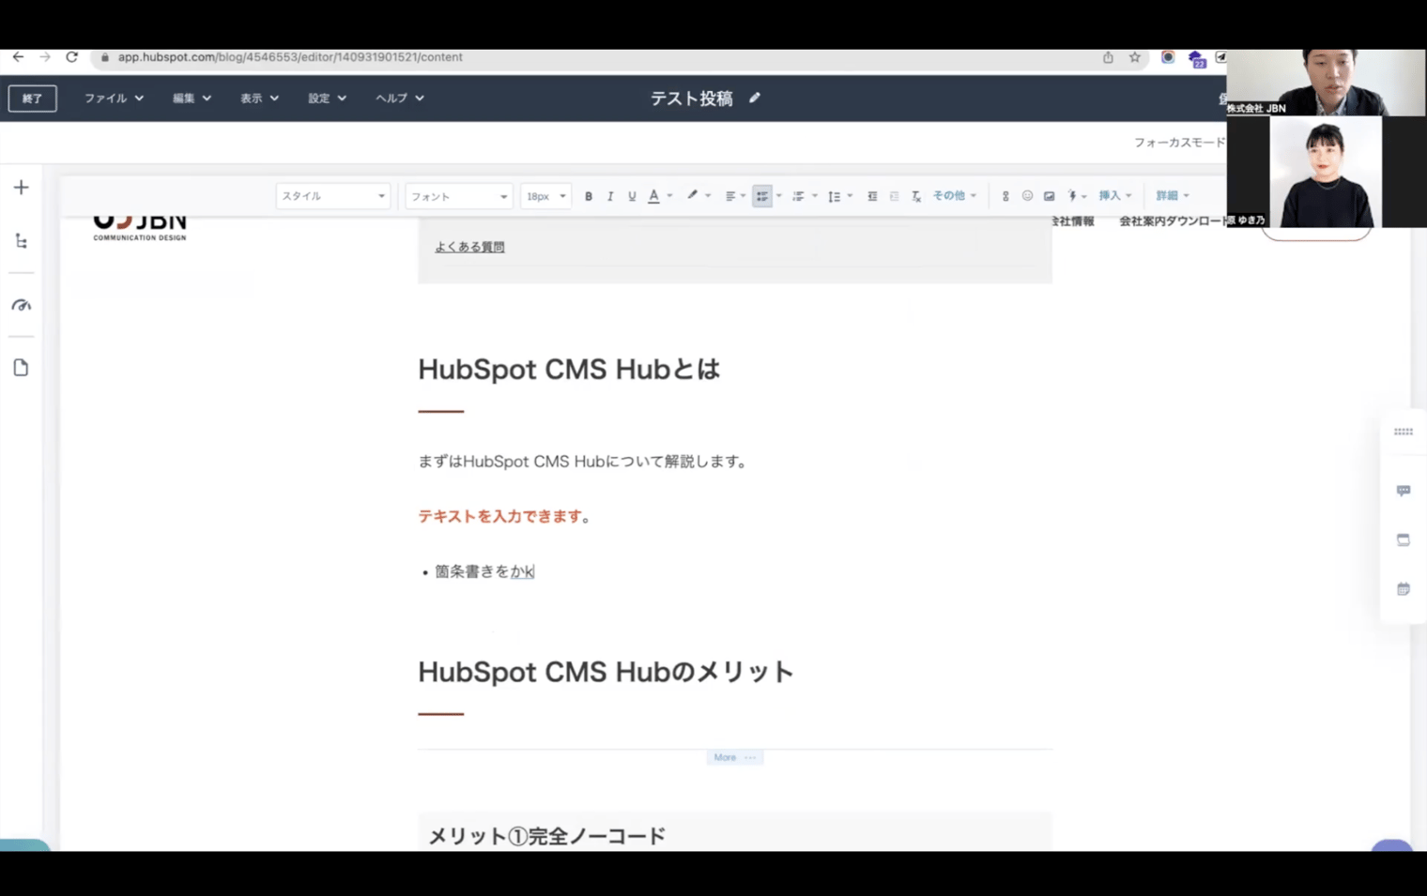Toggle italic formatting
Screen dimensions: 1427x896
click(610, 196)
